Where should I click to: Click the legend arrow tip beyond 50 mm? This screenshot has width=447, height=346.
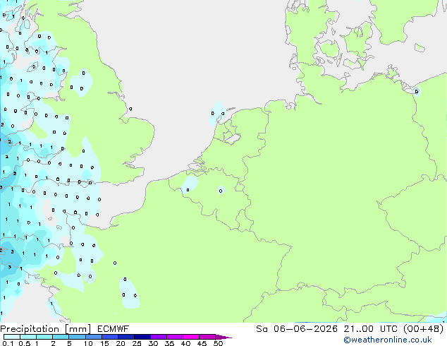click(223, 338)
